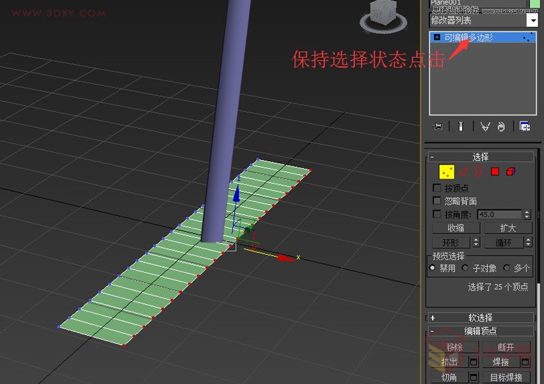This screenshot has width=544, height=384.
Task: Select Polygon sub-object mode
Action: coord(495,172)
